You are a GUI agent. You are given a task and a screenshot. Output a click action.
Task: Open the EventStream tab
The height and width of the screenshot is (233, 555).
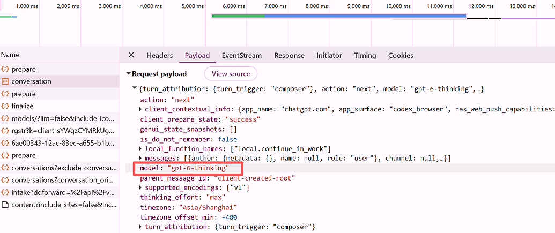[242, 56]
